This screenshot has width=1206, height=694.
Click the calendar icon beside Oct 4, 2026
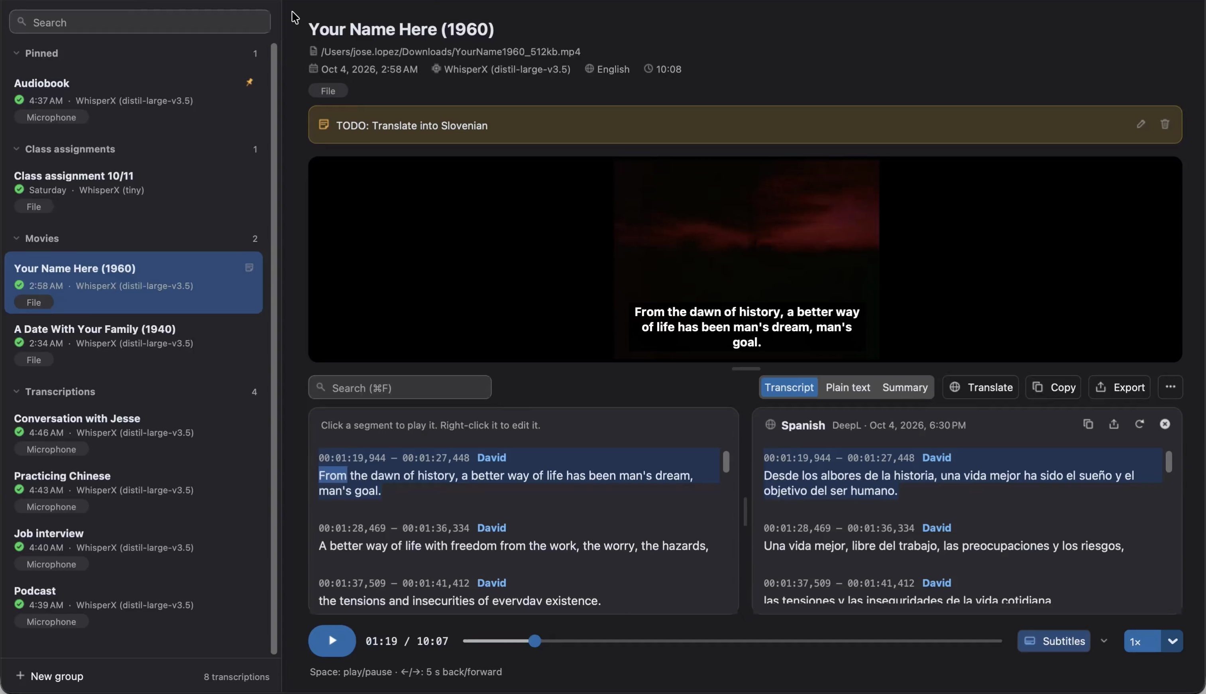[x=313, y=69]
